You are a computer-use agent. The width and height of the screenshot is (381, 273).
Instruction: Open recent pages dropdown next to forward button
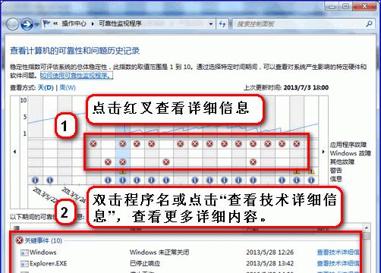coord(37,24)
